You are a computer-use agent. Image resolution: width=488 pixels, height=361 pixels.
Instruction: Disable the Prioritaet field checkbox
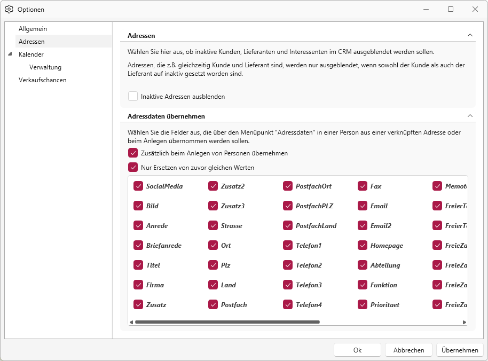click(x=363, y=305)
